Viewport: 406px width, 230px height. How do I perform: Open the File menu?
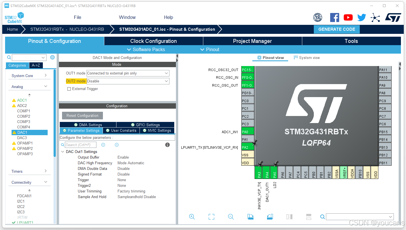tap(78, 17)
